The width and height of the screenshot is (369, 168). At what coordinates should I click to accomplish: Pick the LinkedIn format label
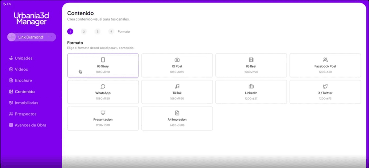[x=251, y=93]
